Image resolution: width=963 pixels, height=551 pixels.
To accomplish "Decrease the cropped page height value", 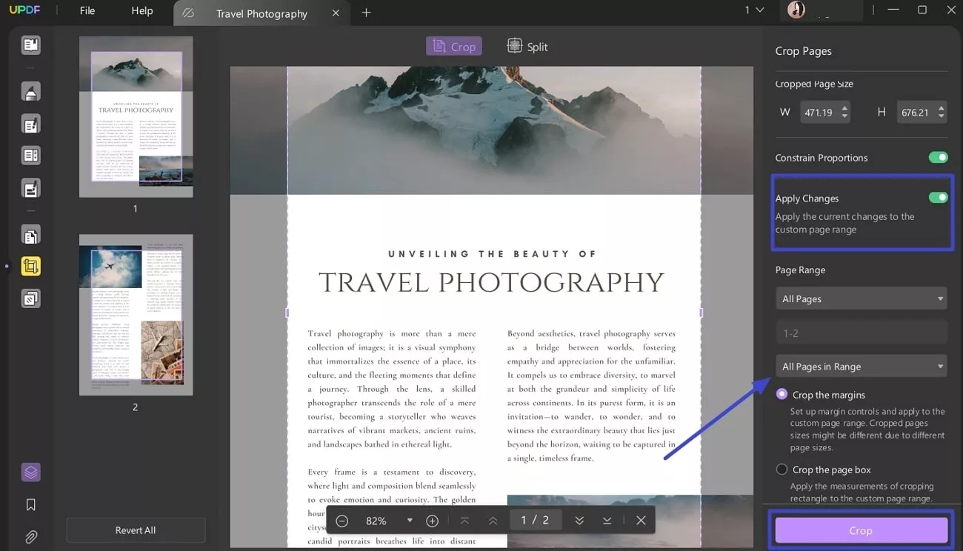I will pyautogui.click(x=941, y=117).
